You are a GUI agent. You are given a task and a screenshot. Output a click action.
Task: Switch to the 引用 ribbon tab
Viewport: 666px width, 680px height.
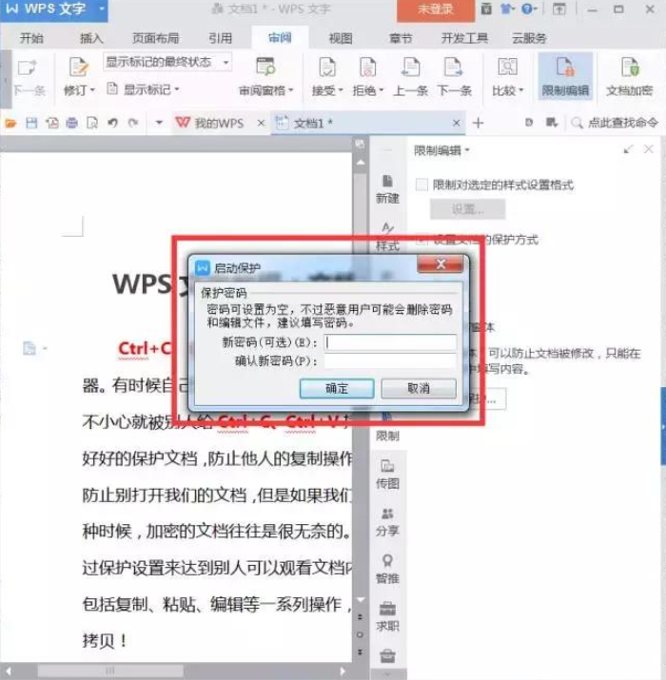pyautogui.click(x=221, y=38)
